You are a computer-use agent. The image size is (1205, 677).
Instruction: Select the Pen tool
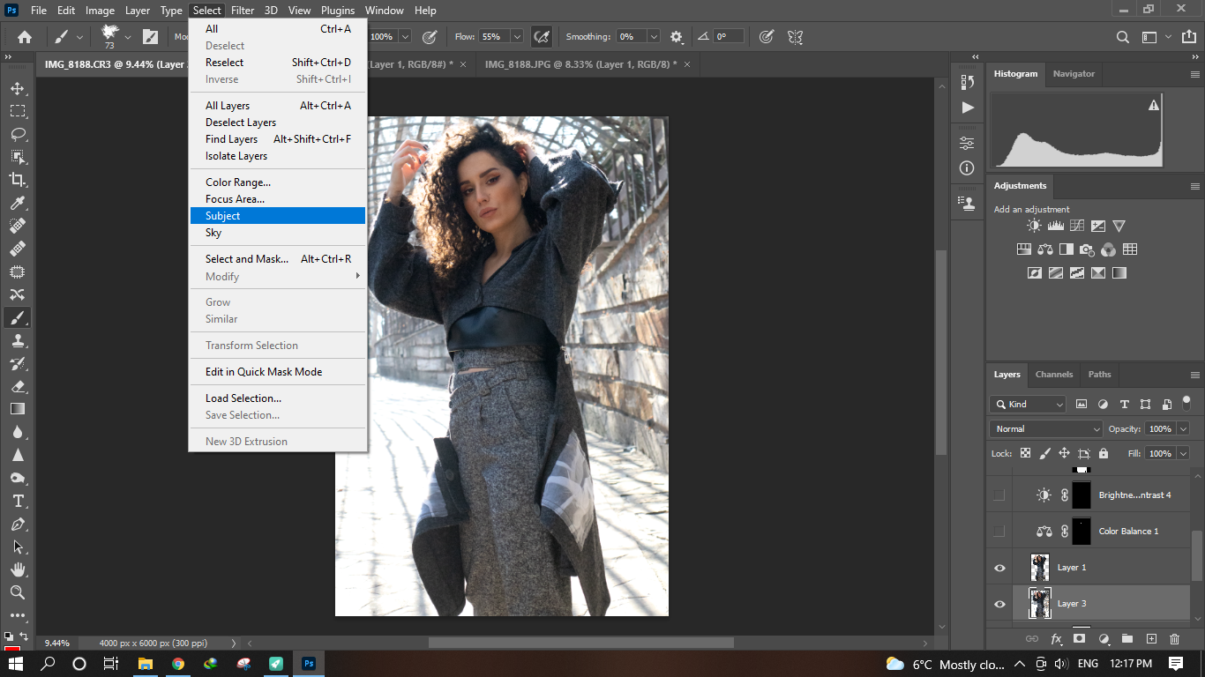pyautogui.click(x=18, y=524)
